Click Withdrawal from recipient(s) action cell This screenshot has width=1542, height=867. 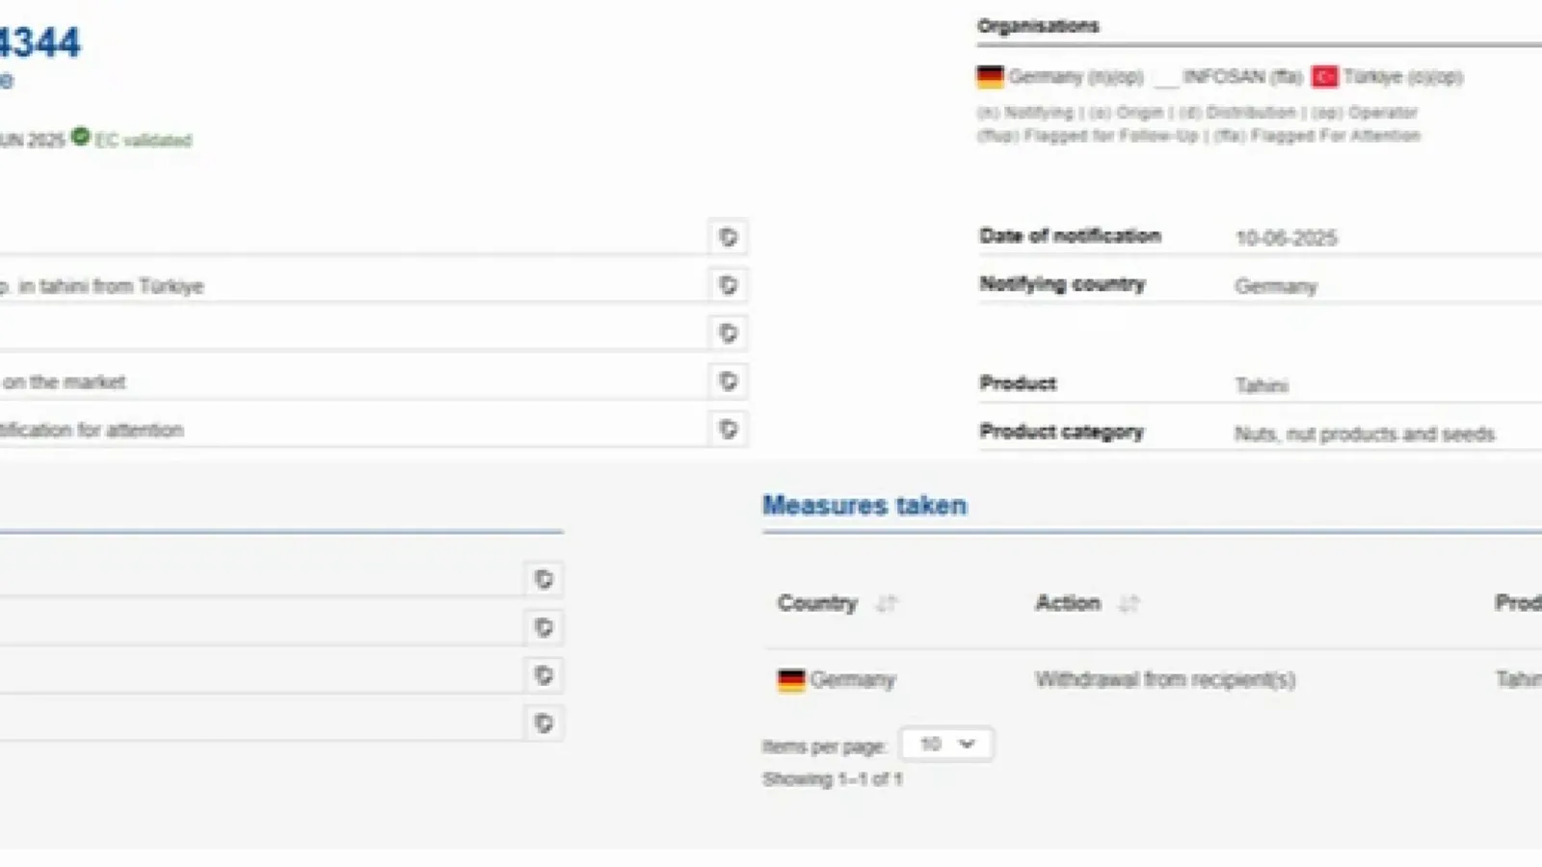tap(1165, 680)
